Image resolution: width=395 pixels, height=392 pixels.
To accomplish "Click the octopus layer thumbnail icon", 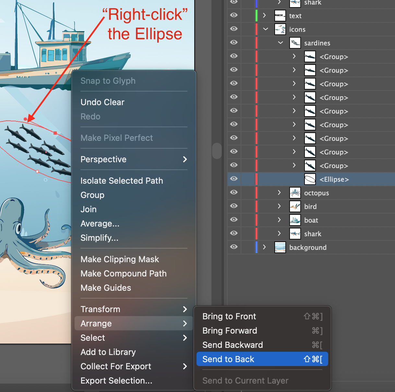I will click(295, 193).
